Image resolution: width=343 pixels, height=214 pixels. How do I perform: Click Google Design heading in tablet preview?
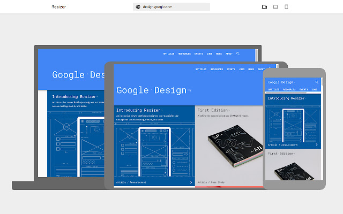coord(154,90)
